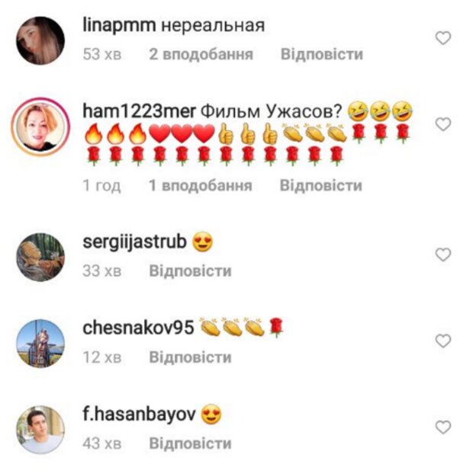View the 1 вподобання likes list
Image resolution: width=473 pixels, height=474 pixels.
pos(201,185)
